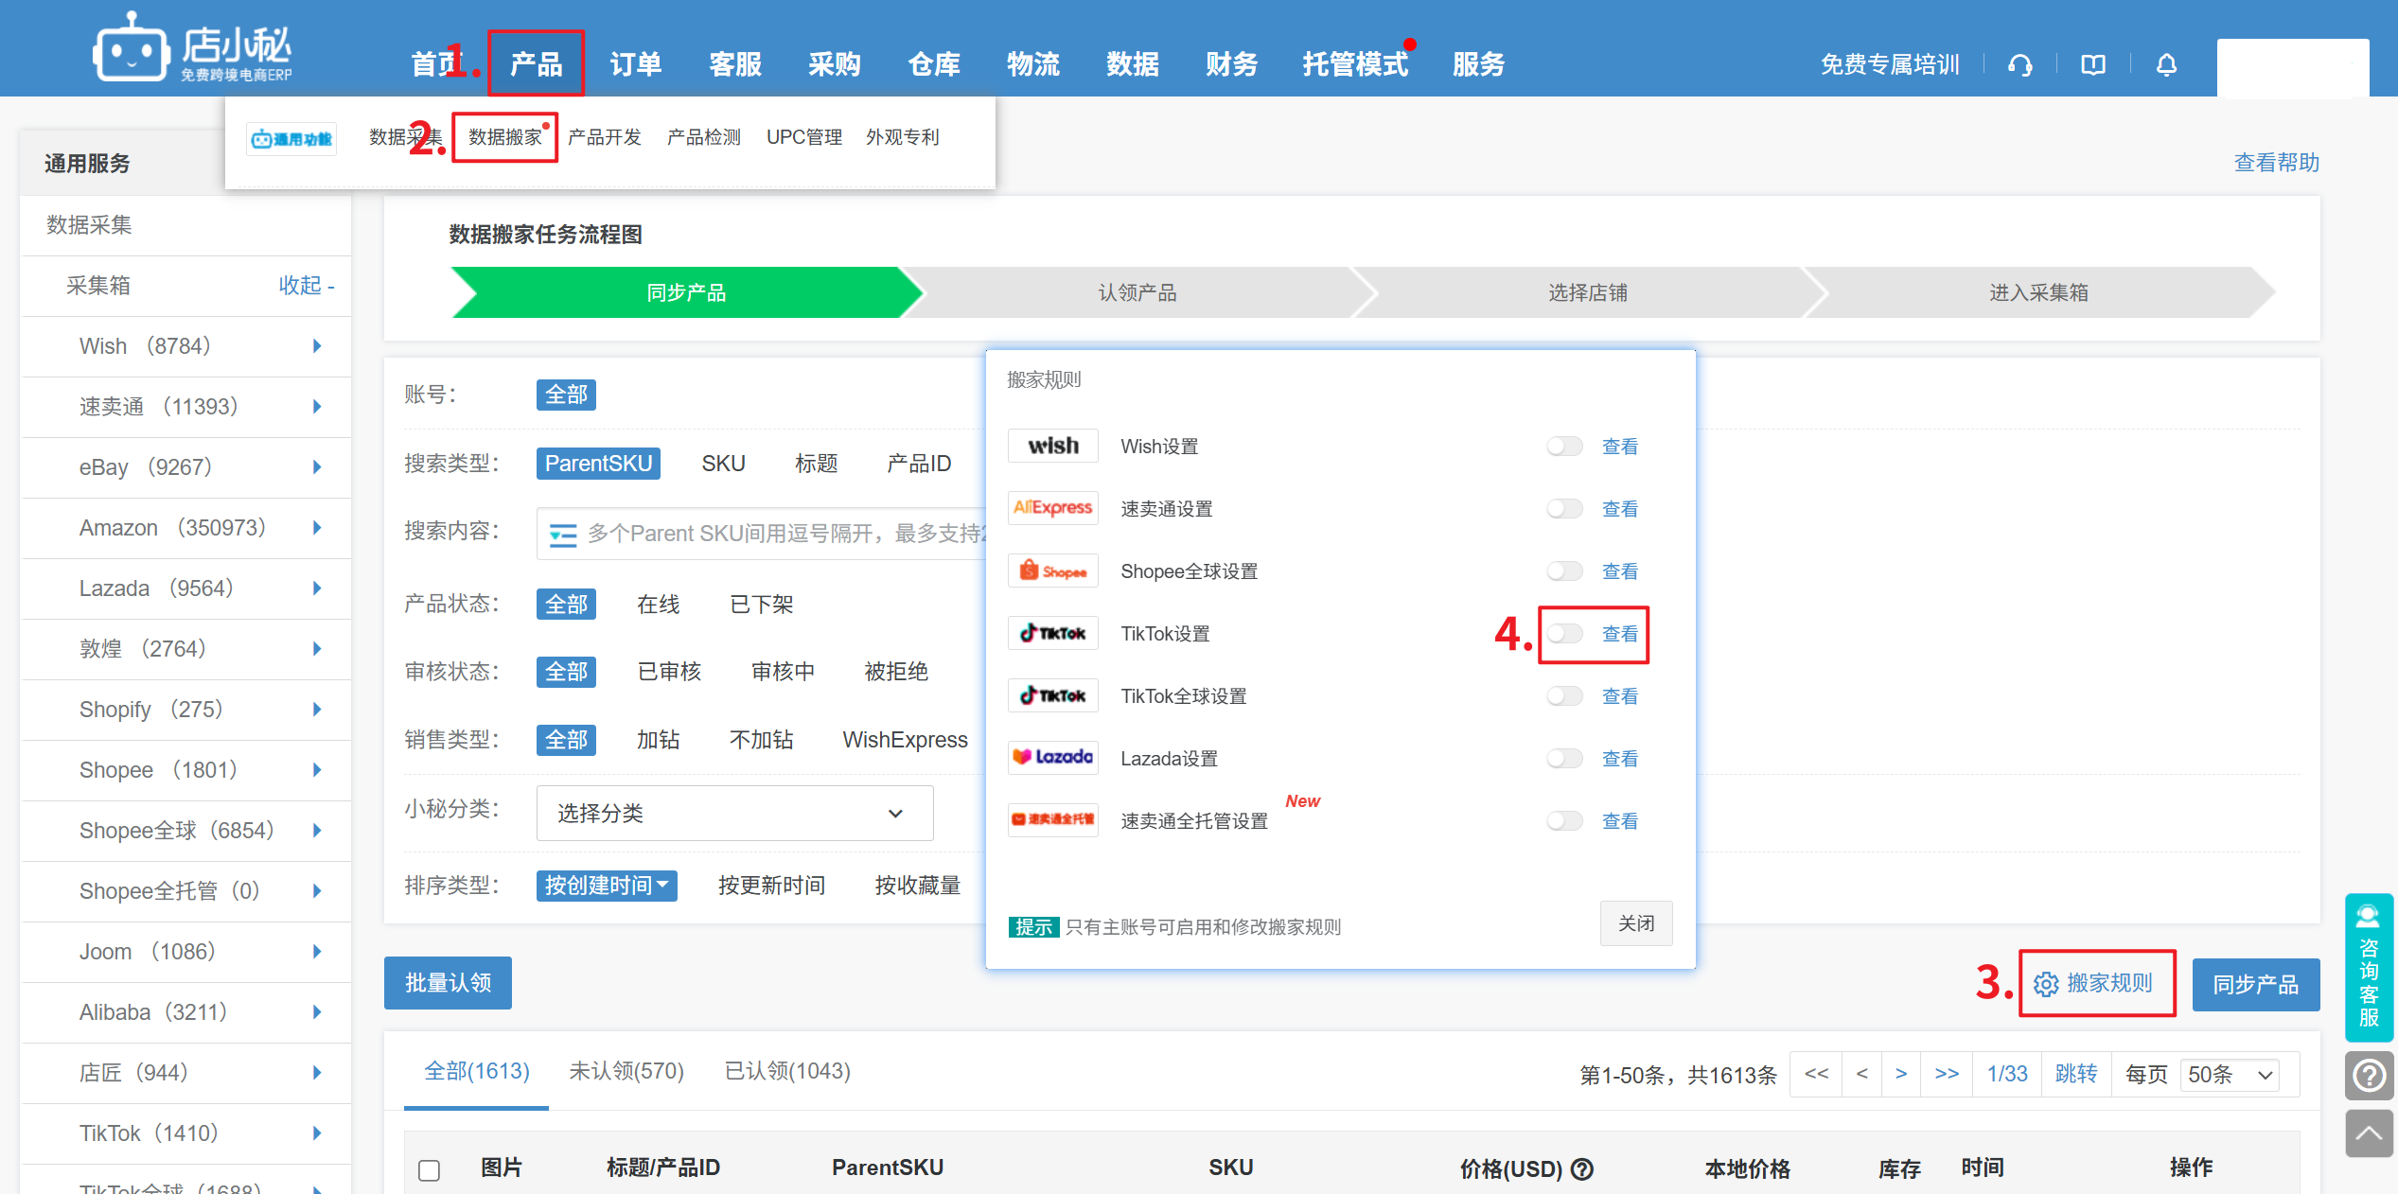
Task: Enable the TikTok设置 toggle
Action: click(1564, 634)
